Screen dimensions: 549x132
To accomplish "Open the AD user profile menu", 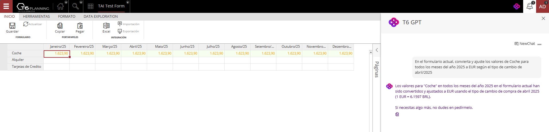I will tap(542, 6).
